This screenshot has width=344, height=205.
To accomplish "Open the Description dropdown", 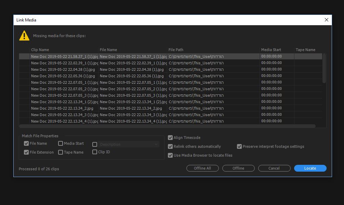I will point(129,144).
